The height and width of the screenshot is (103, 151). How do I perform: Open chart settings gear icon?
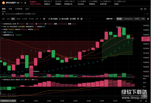click(81, 19)
